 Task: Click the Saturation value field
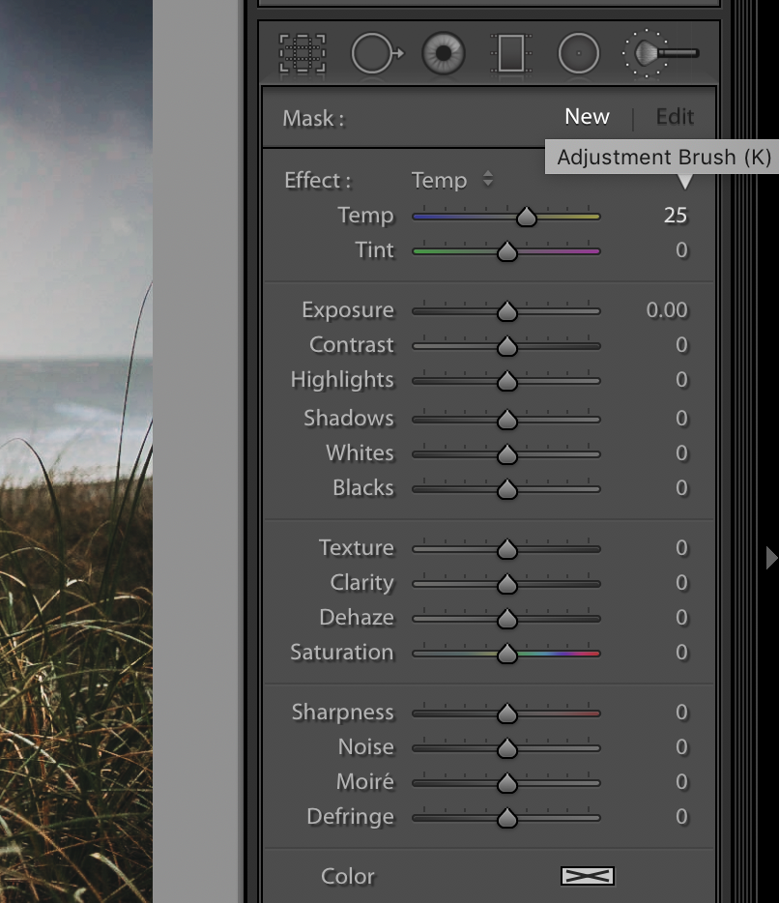tap(681, 652)
